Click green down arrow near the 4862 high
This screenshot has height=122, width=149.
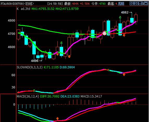[120, 17]
